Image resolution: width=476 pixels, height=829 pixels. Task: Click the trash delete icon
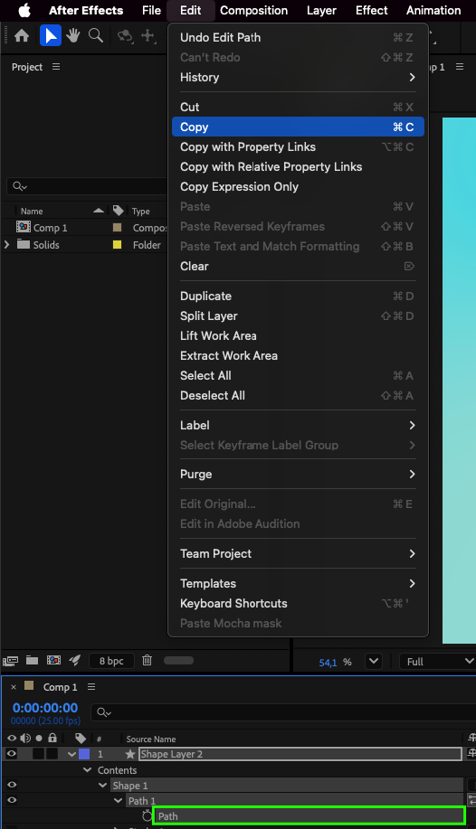(148, 660)
